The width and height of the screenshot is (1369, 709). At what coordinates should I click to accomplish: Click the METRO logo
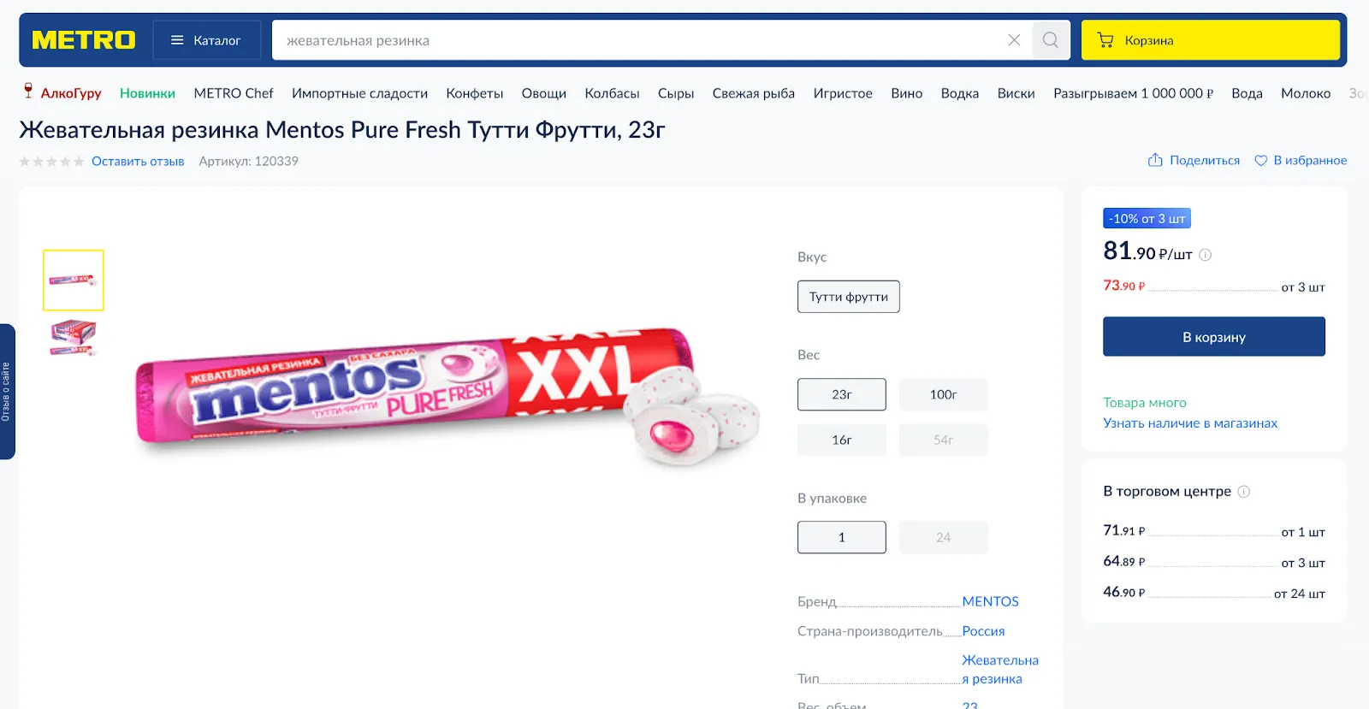(84, 40)
